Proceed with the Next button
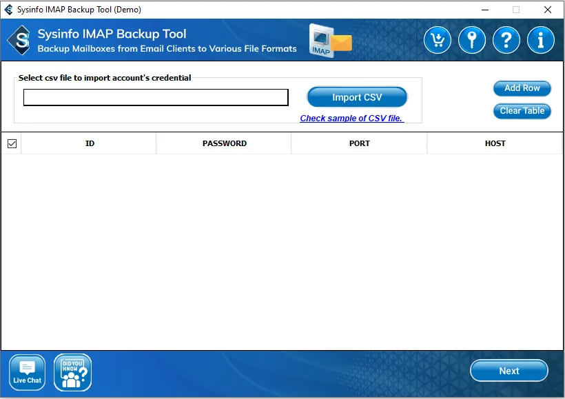This screenshot has height=399, width=565. (508, 371)
